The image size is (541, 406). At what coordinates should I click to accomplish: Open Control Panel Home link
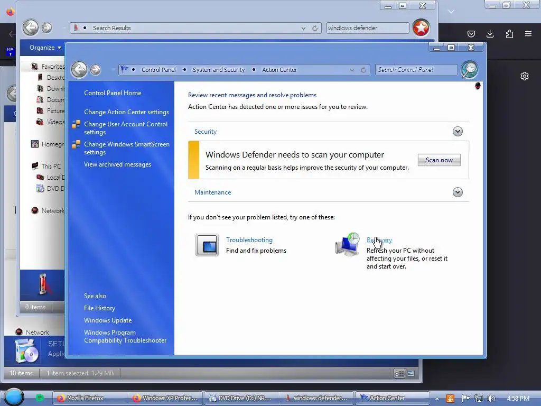[113, 93]
